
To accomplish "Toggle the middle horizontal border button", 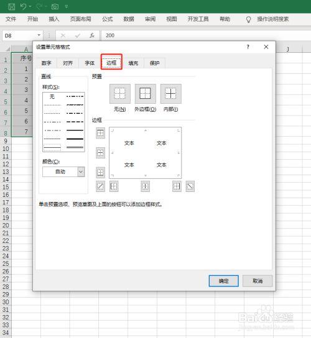I will coord(100,153).
